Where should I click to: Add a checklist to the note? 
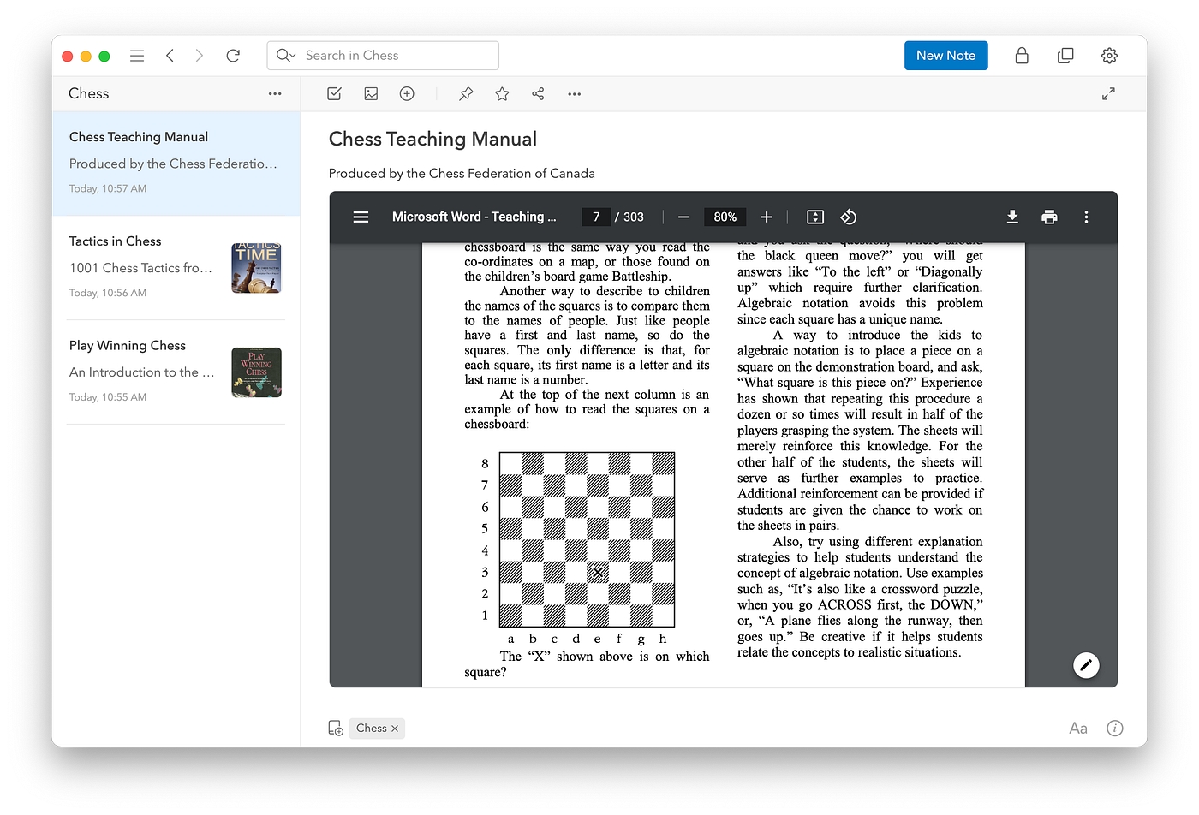click(335, 94)
